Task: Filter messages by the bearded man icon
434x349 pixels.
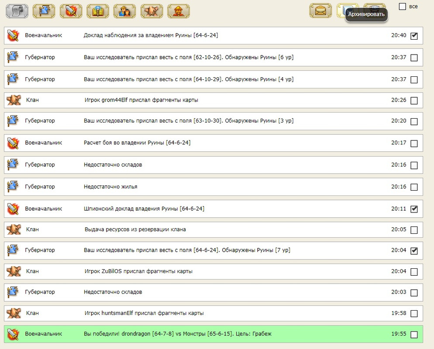Action: [x=179, y=11]
